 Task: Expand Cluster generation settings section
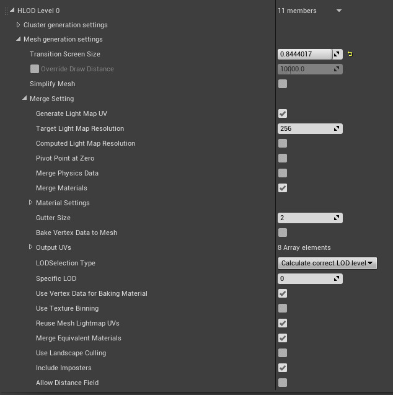click(x=19, y=25)
